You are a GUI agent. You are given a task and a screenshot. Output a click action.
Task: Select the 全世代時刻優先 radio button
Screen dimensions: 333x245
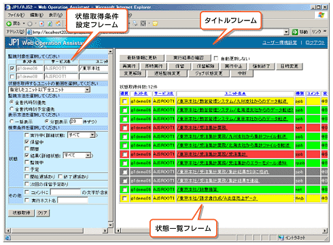tap(12, 102)
